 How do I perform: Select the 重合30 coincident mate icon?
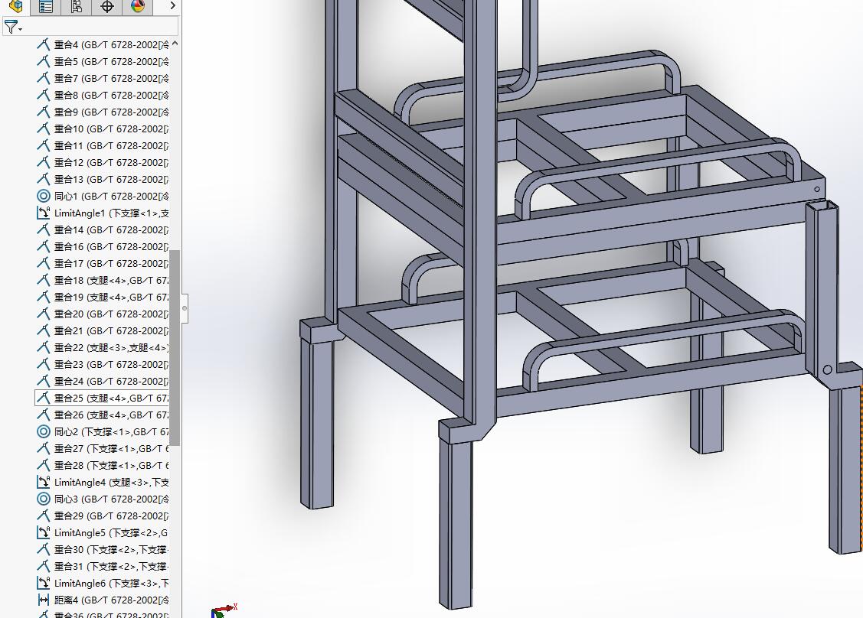[x=44, y=549]
